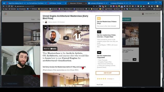Bookmark this page with the star icon

(97, 6)
